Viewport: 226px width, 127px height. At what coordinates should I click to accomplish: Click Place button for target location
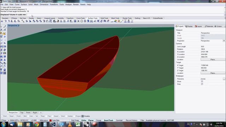coord(213,73)
